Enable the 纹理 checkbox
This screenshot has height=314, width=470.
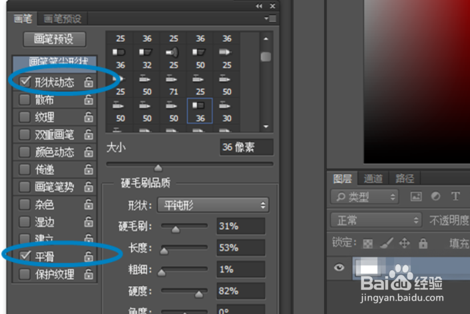(x=24, y=117)
